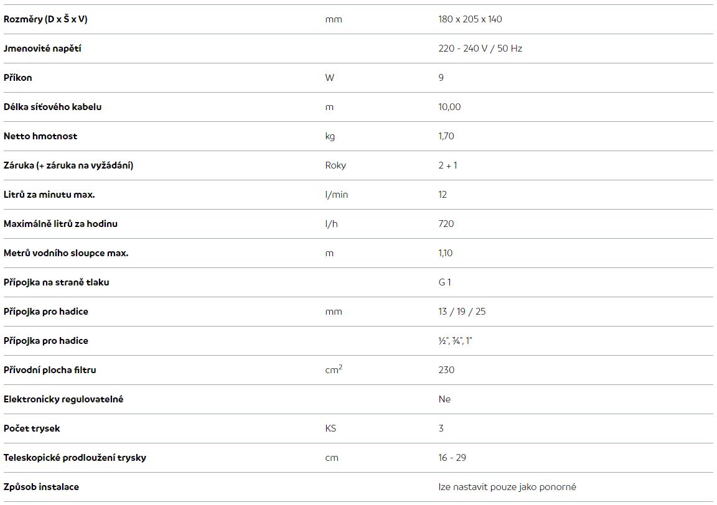This screenshot has height=505, width=717.
Task: Select the voltage value 220 - 240 V / 50 Hz
Action: [x=480, y=49]
